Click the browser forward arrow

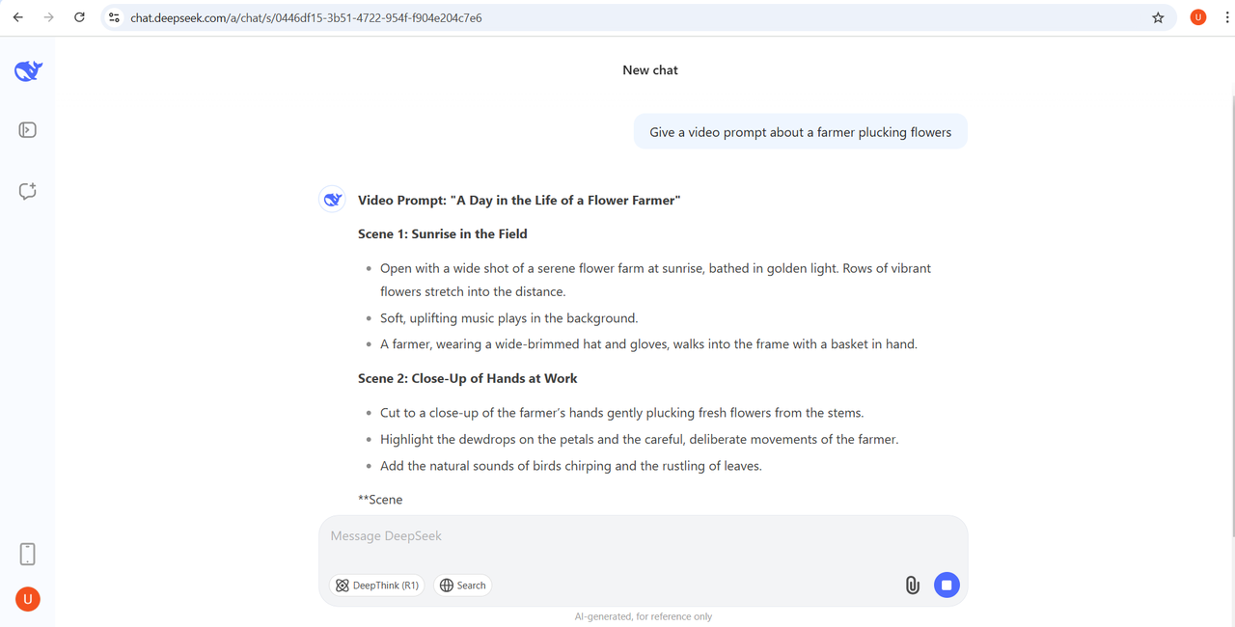[48, 17]
